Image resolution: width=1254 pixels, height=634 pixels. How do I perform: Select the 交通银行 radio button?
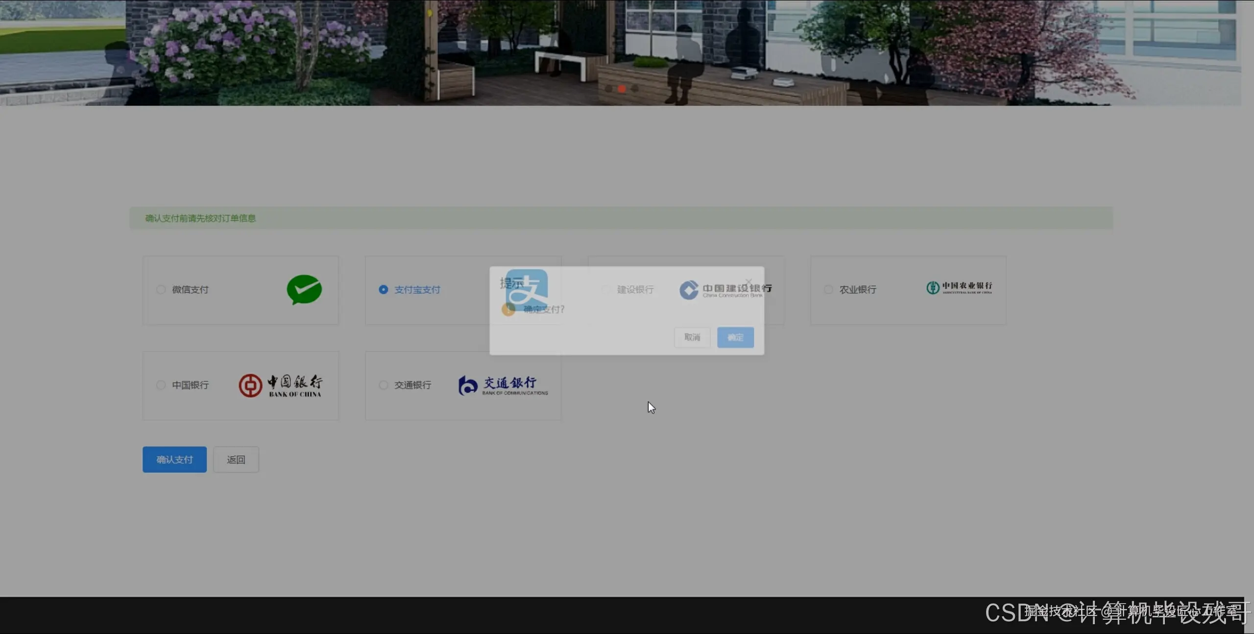[383, 385]
